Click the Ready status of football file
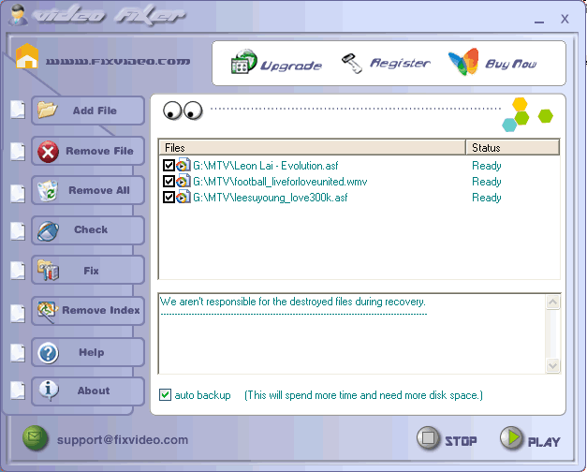The height and width of the screenshot is (472, 587). tap(486, 182)
